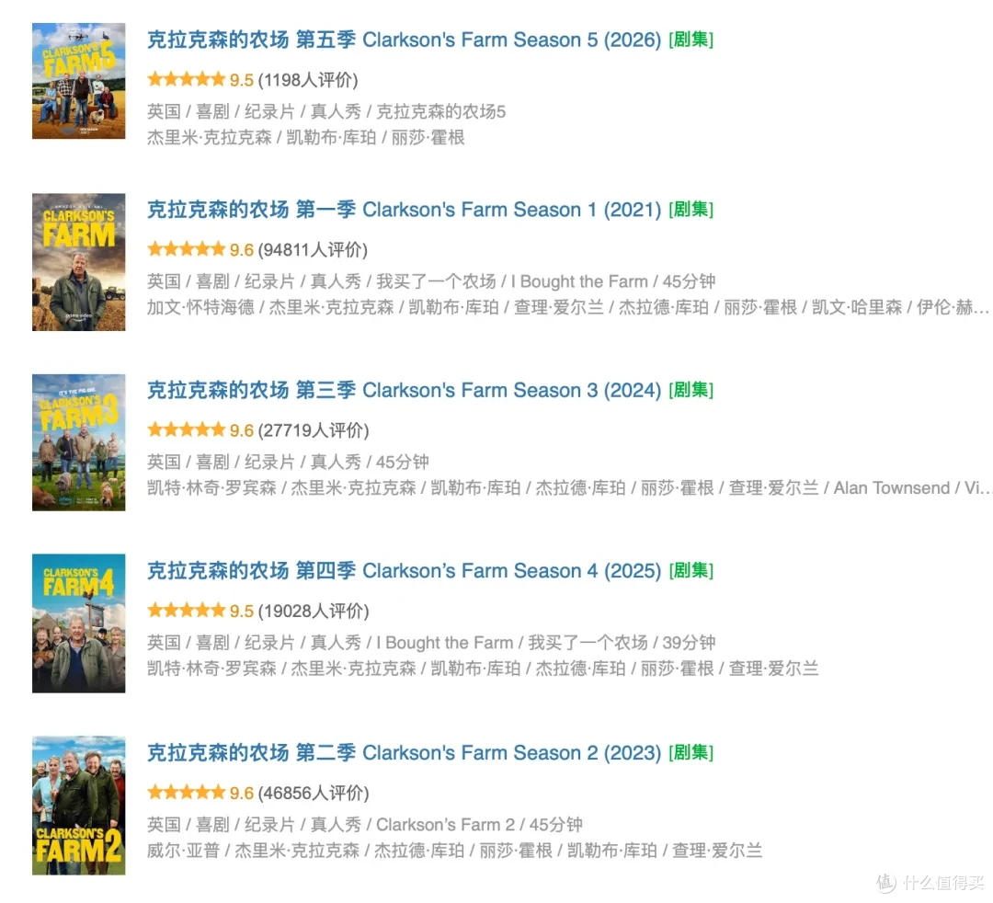993x903 pixels.
Task: Click the star rating icons for Season 1
Action: [x=186, y=249]
